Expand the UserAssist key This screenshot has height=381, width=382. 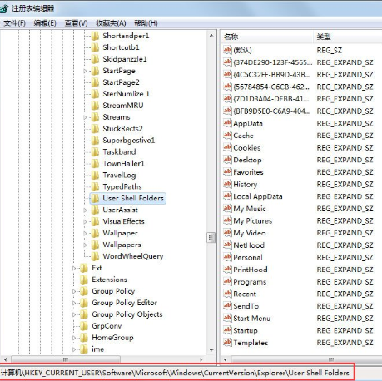coord(85,210)
